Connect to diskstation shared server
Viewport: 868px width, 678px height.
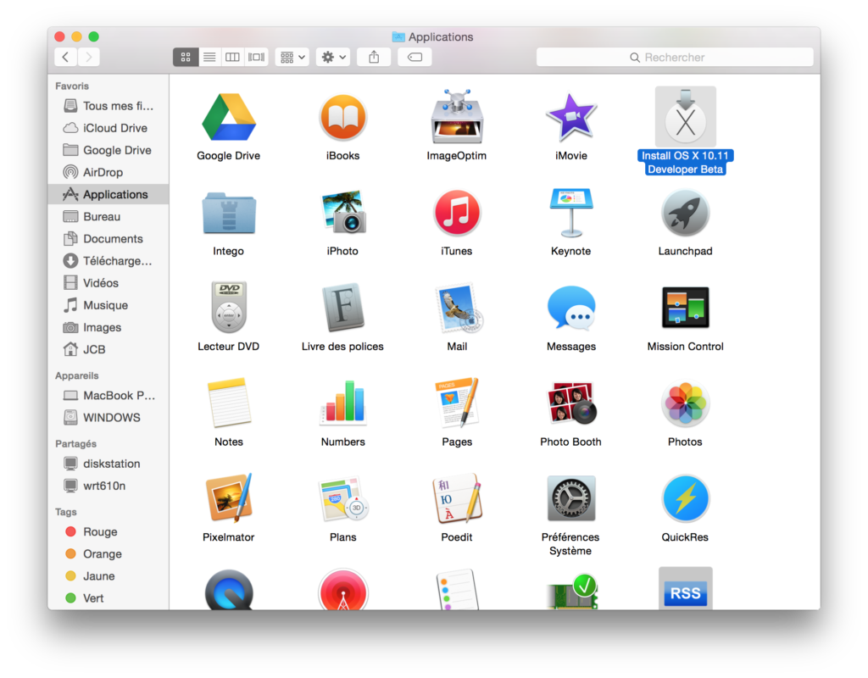[x=108, y=464]
